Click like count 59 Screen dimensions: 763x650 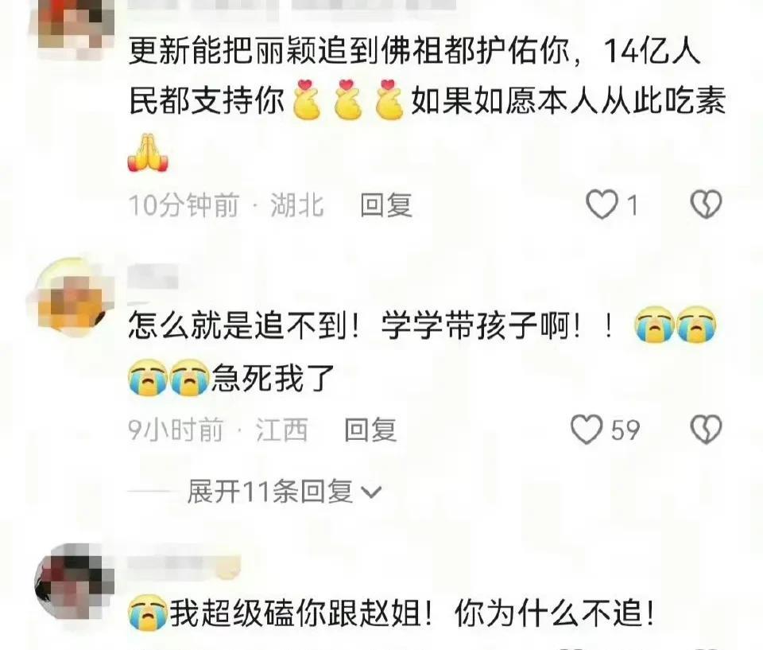click(626, 430)
